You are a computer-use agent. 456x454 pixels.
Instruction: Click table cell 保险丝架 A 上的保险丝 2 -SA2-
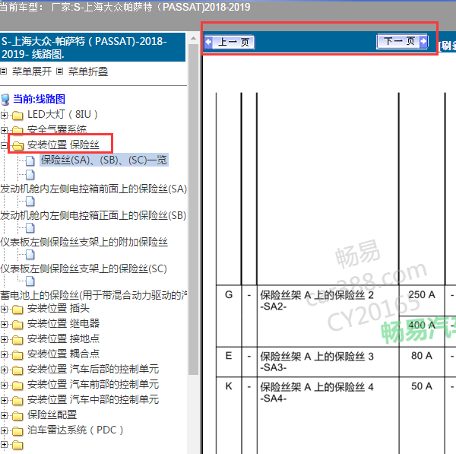[328, 316]
